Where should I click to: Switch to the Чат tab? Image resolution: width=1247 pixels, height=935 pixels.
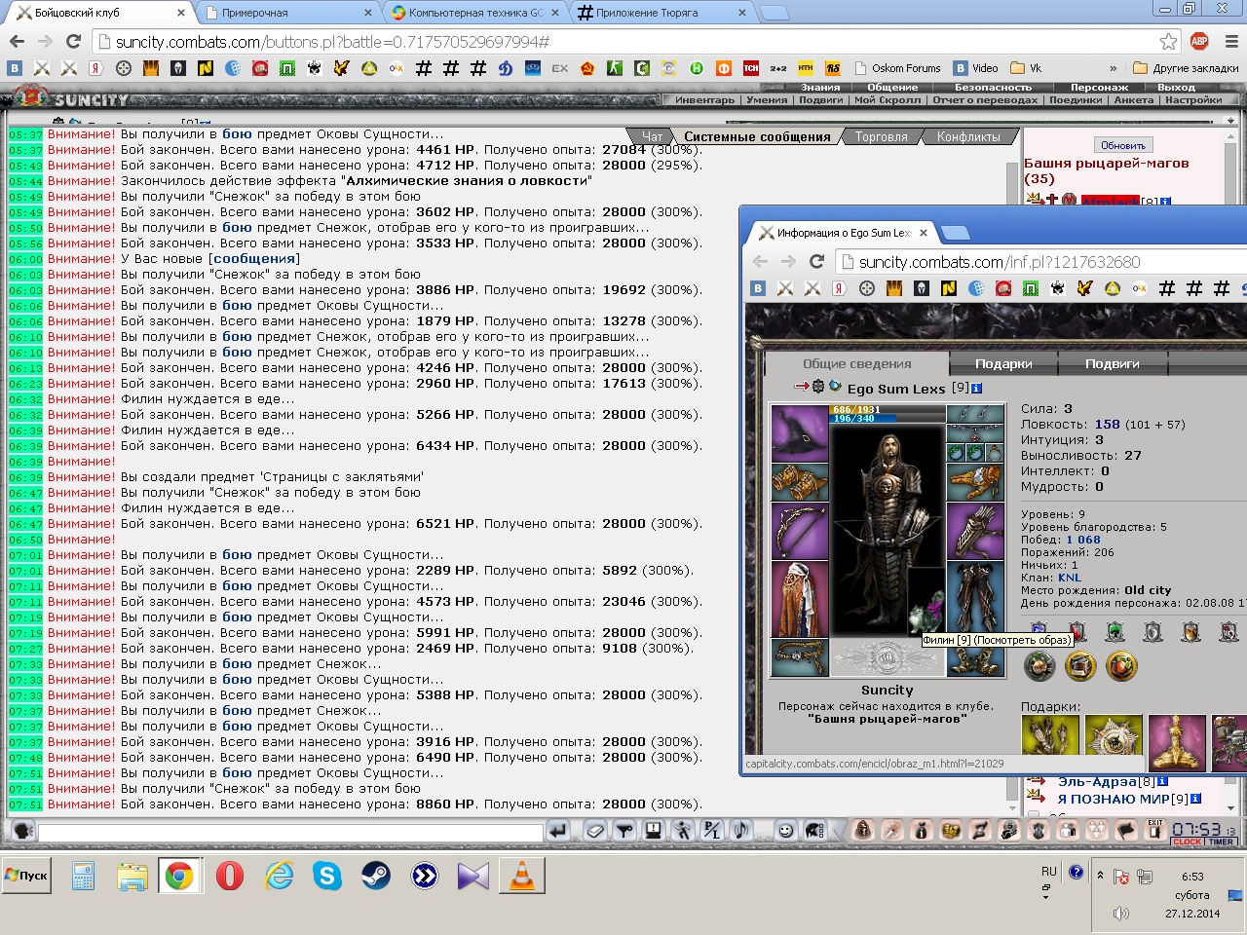[x=652, y=137]
